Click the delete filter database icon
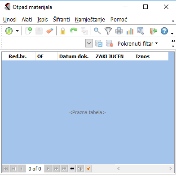The height and width of the screenshot is (175, 176). coord(110,43)
